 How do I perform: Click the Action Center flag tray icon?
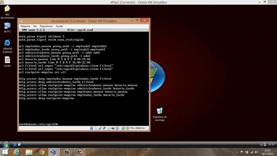[x=242, y=152]
